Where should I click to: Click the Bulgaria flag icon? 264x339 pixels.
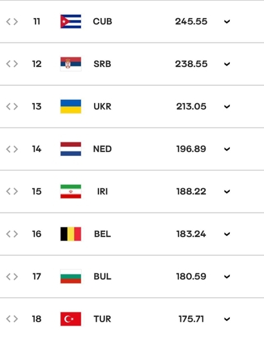click(x=71, y=276)
